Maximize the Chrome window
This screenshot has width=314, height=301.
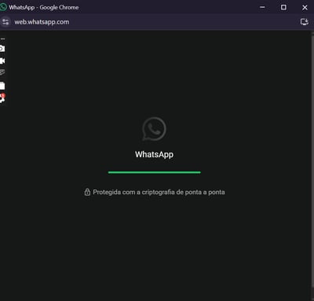point(283,7)
